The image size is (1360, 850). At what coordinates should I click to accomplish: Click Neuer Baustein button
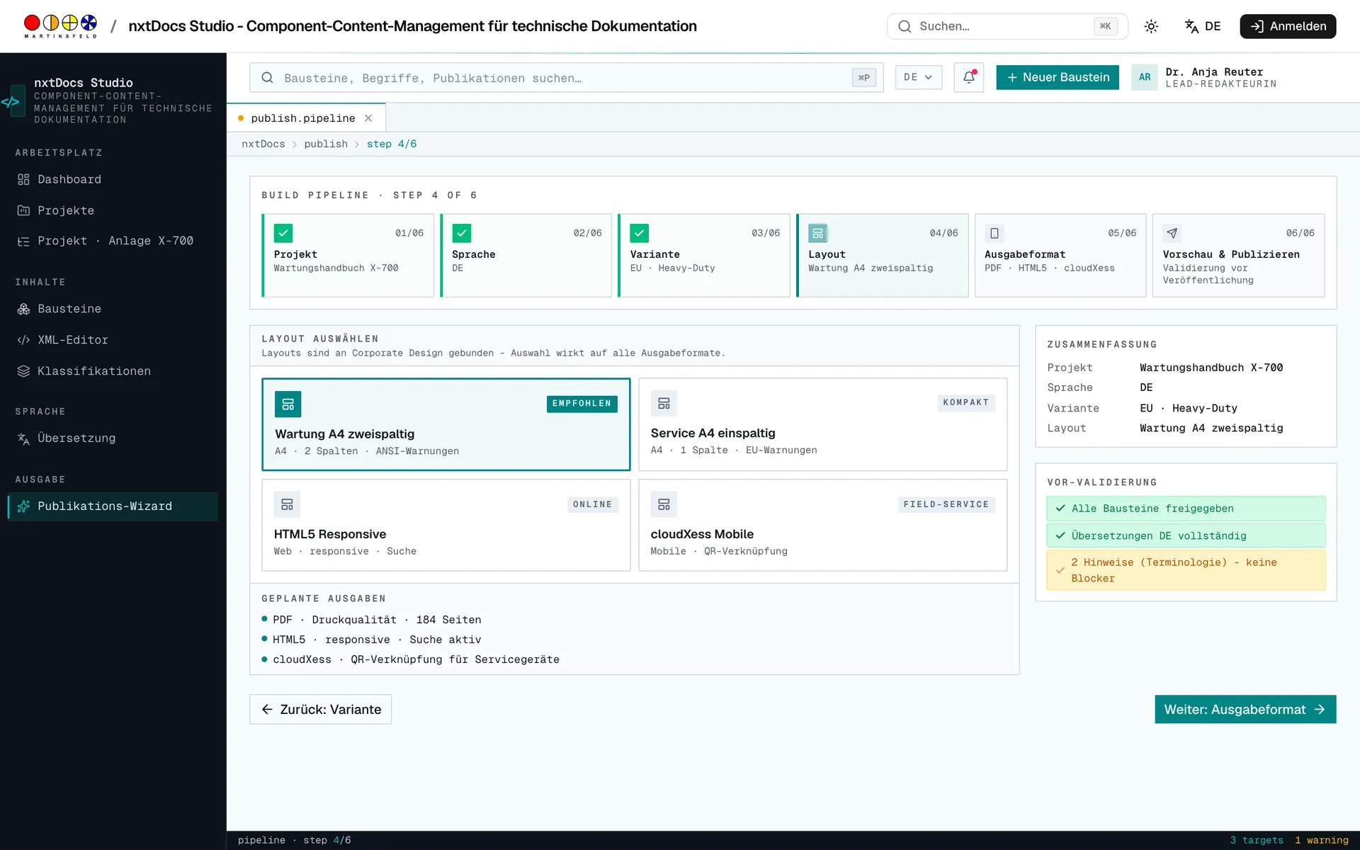[x=1057, y=77]
